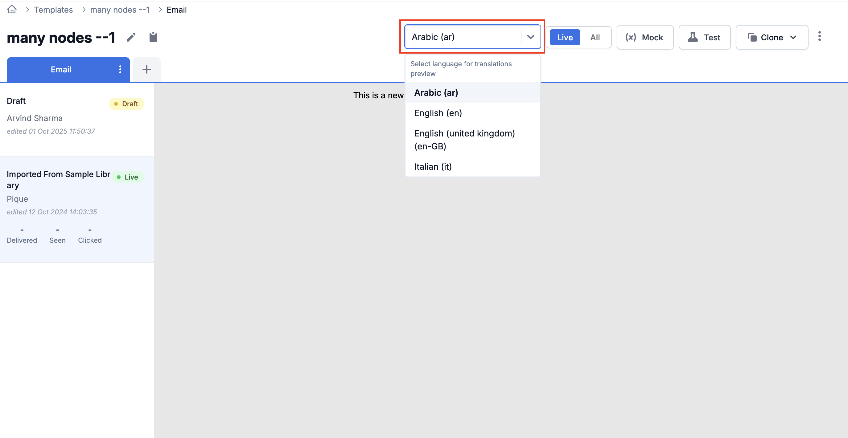Click inside the language search field
The width and height of the screenshot is (848, 438).
[x=461, y=36]
